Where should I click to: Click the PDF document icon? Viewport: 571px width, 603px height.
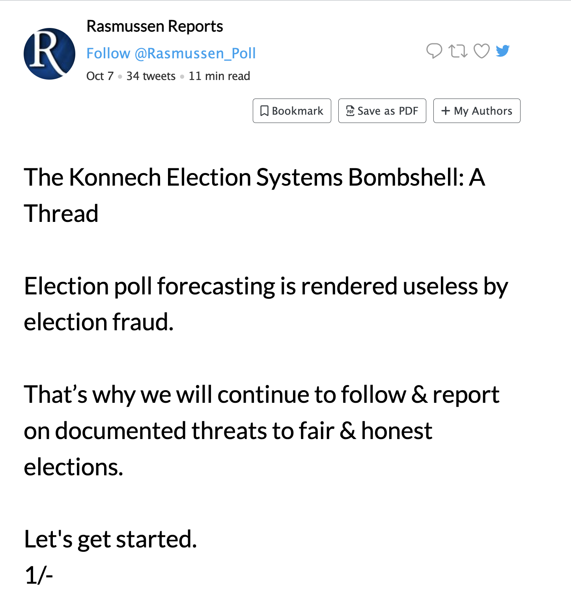click(350, 111)
